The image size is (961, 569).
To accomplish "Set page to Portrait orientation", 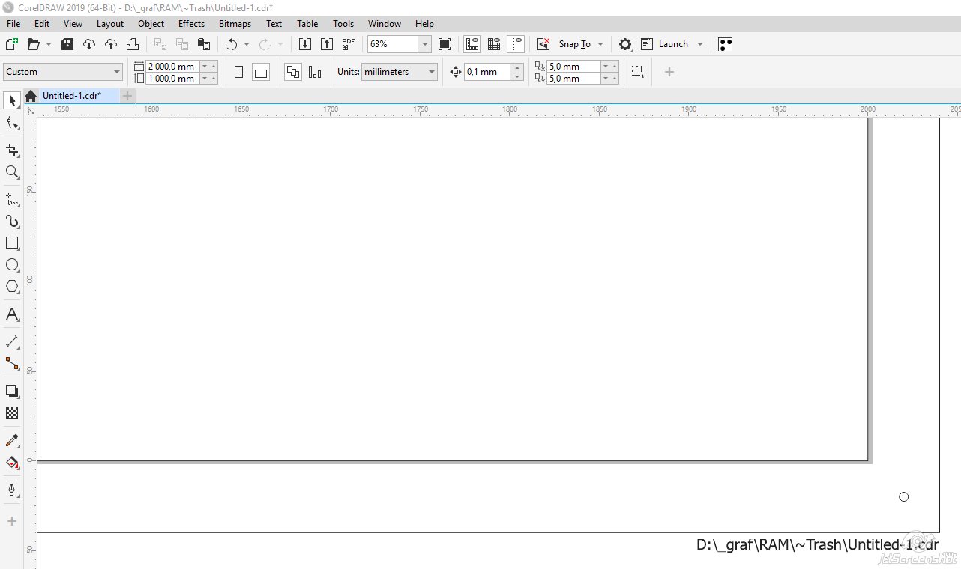I will (239, 72).
